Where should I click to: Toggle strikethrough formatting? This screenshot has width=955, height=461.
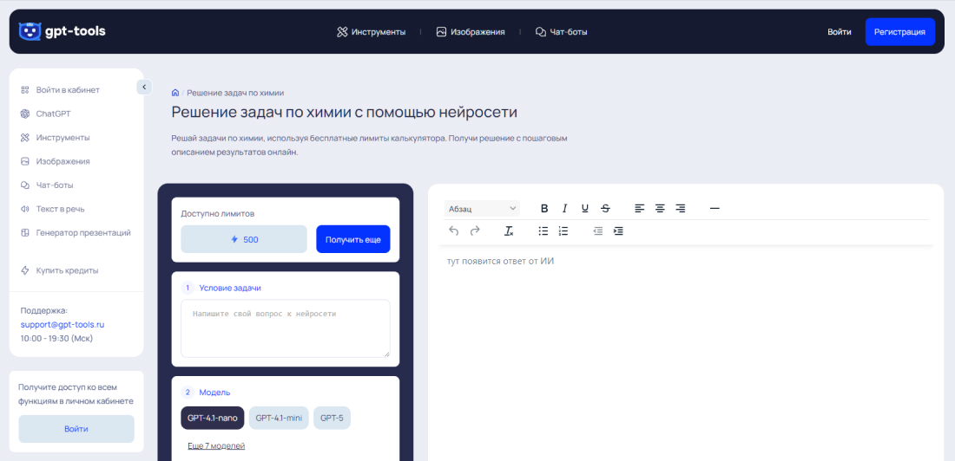[605, 209]
